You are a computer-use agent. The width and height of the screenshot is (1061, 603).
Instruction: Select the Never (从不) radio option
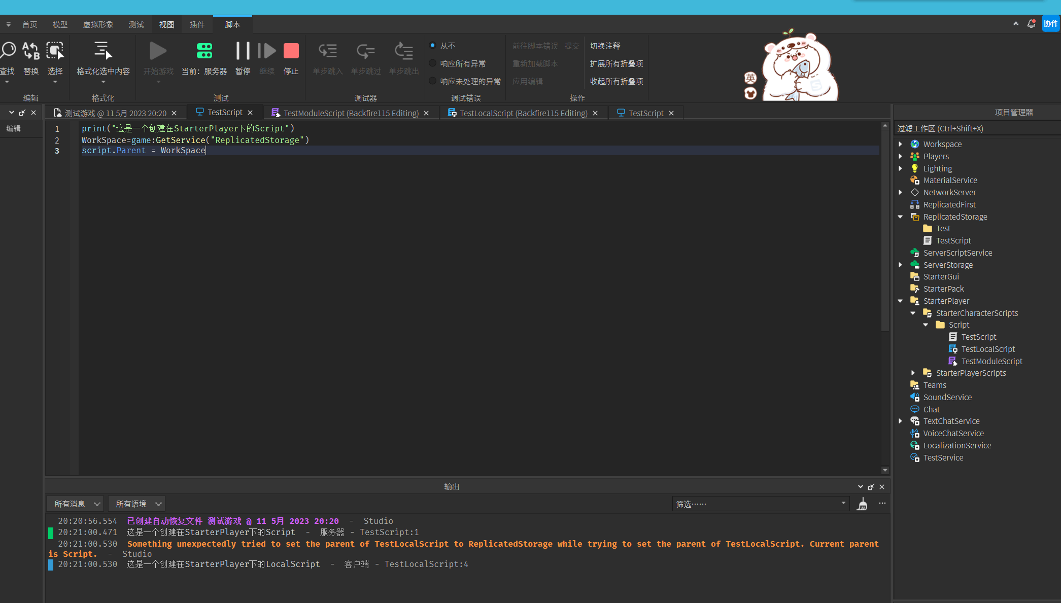[x=433, y=45]
